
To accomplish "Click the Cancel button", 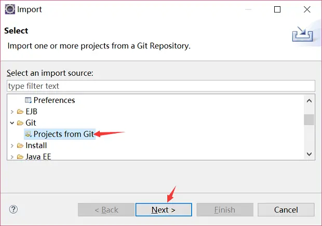I will [286, 209].
